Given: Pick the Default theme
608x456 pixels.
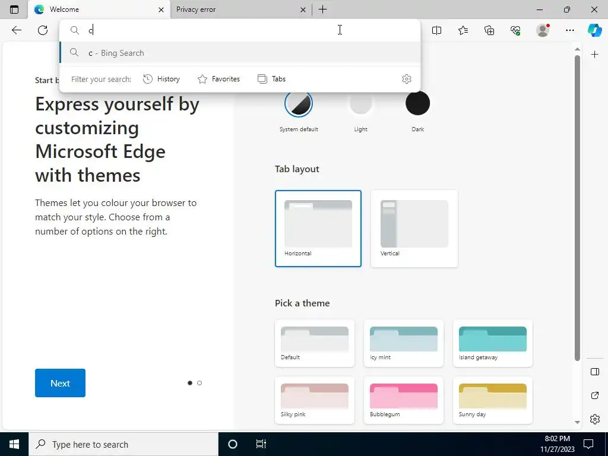Looking at the screenshot, I should click(x=315, y=343).
